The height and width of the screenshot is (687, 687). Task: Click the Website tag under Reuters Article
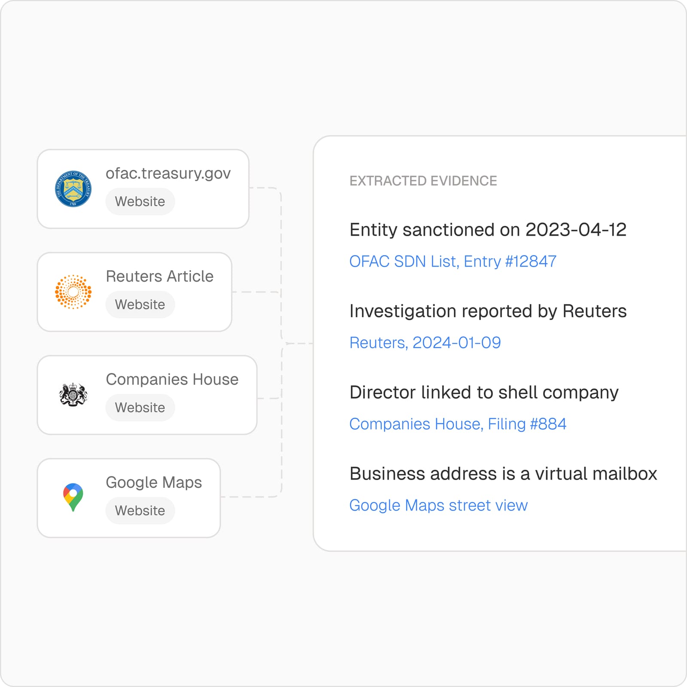pyautogui.click(x=140, y=304)
